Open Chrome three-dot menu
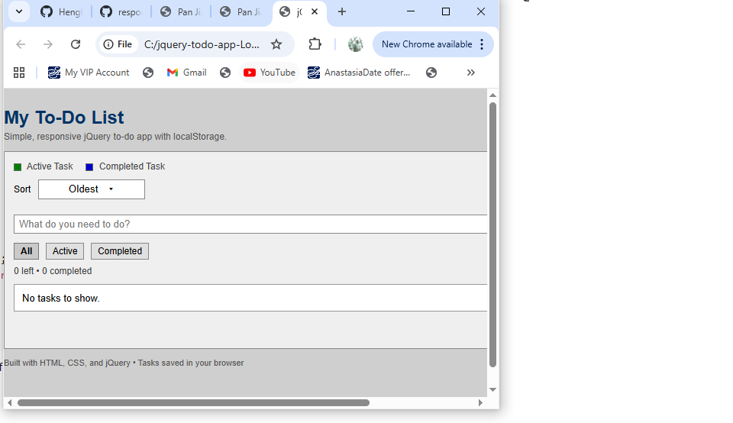 tap(482, 44)
